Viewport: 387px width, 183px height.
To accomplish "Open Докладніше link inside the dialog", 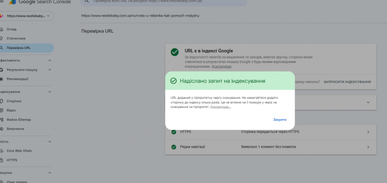I will tap(220, 107).
